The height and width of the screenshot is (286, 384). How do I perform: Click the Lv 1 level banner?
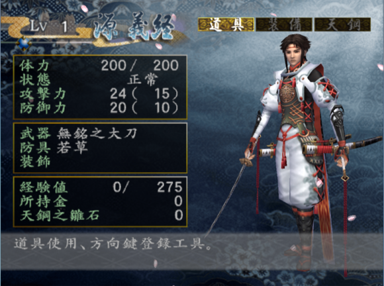[x=48, y=26]
